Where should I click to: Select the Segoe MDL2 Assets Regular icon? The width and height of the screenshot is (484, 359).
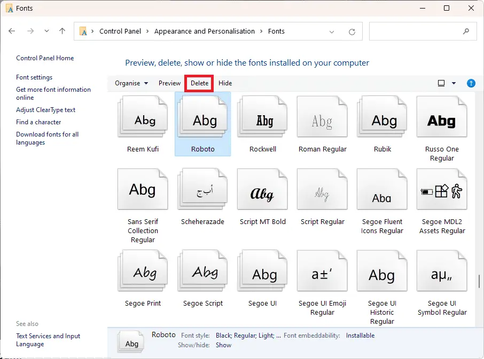click(x=442, y=189)
